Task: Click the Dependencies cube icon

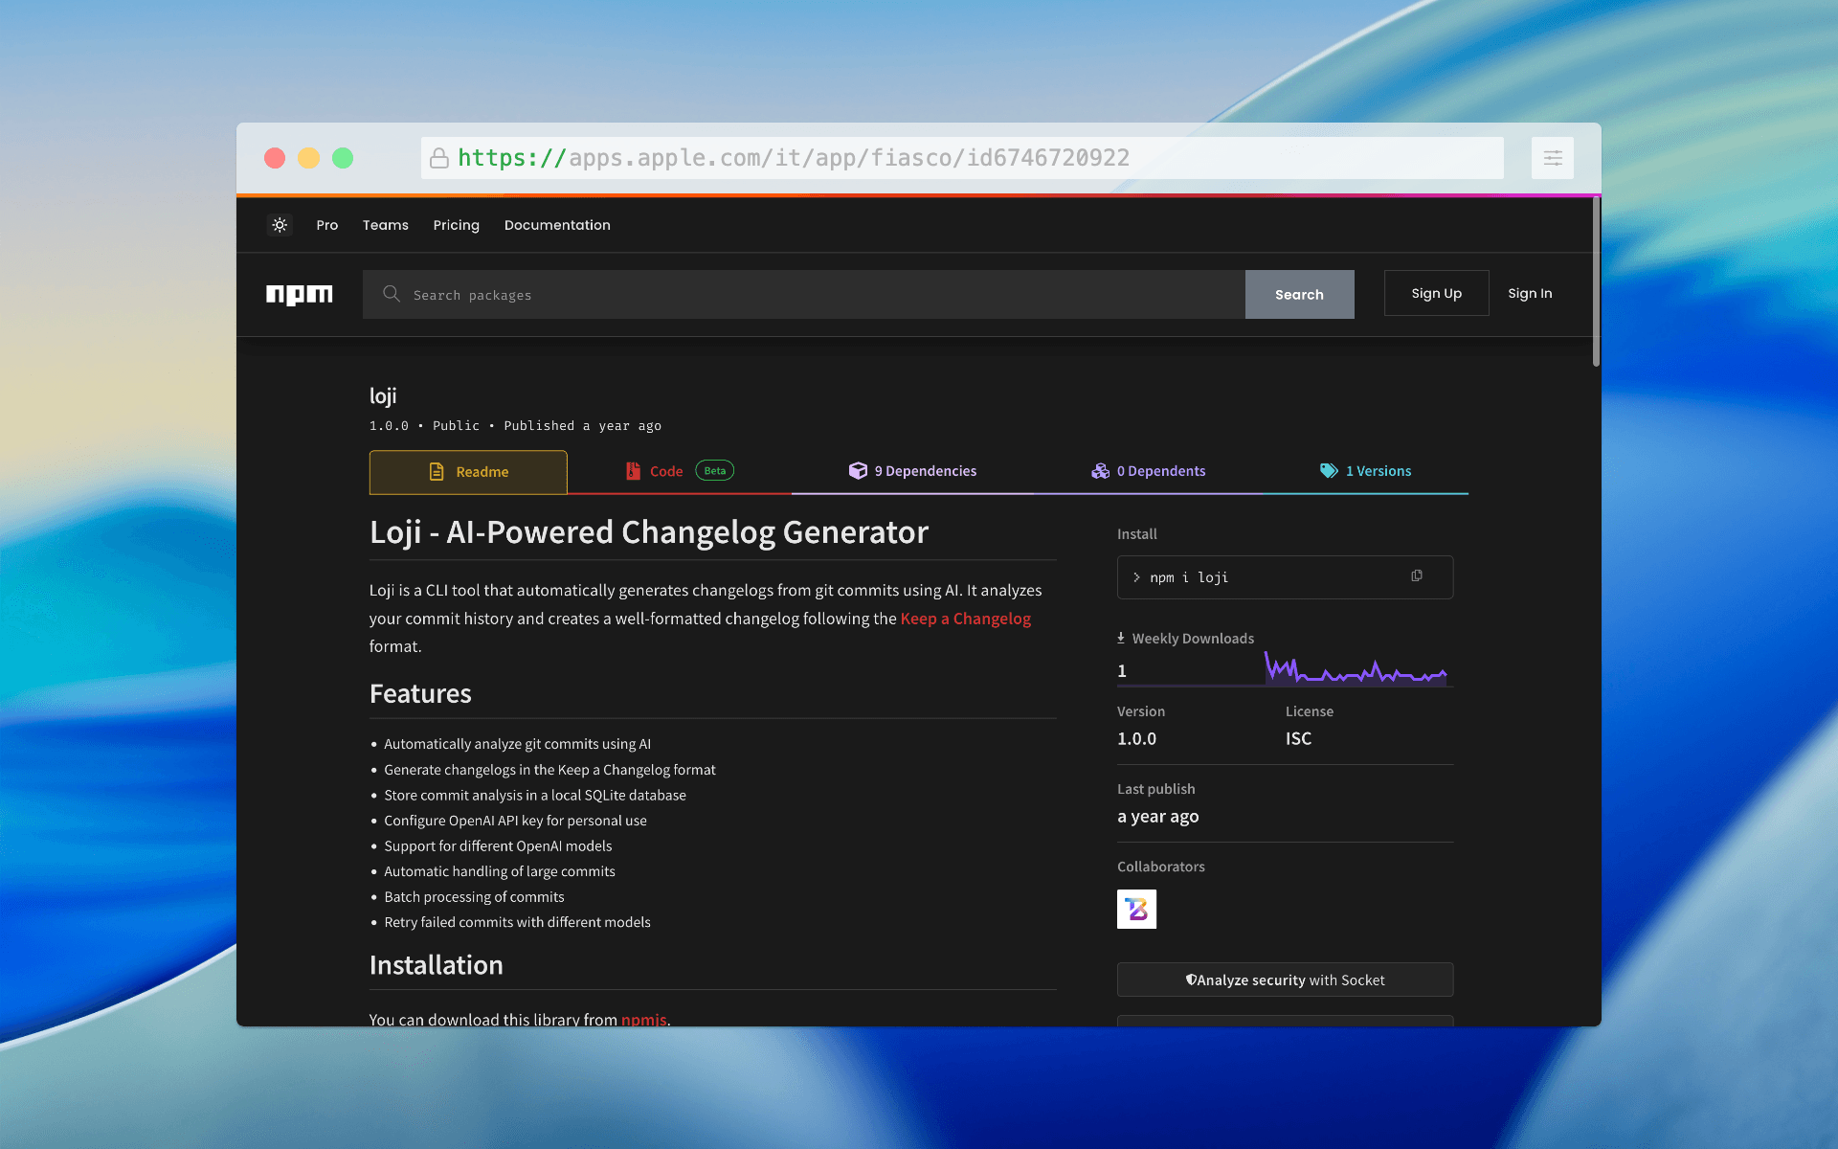Action: coord(858,470)
